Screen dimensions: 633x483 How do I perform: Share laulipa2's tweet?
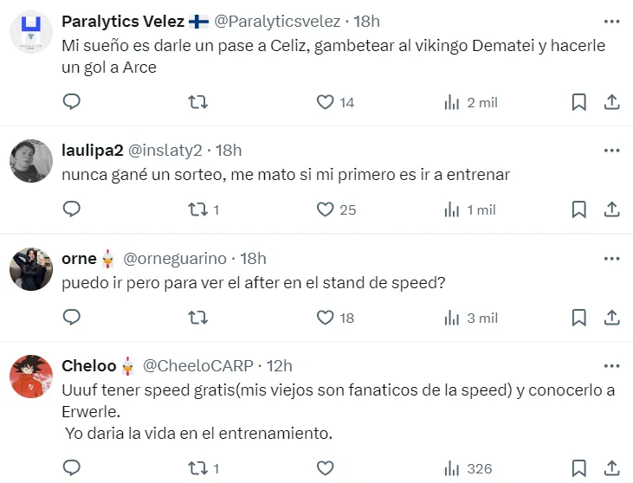click(x=611, y=209)
